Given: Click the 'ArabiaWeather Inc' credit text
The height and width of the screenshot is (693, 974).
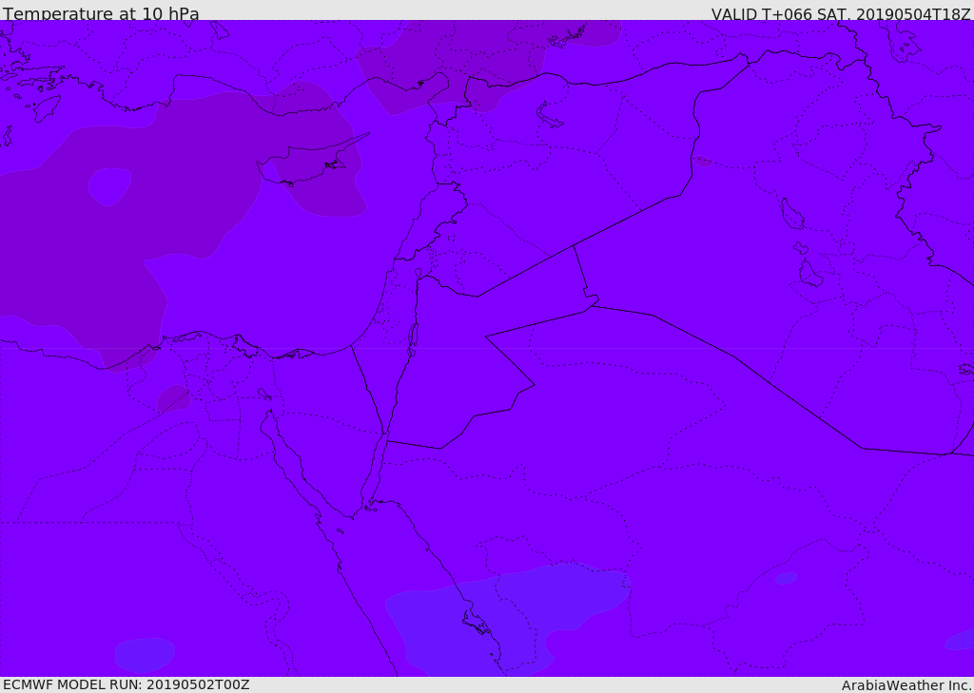Looking at the screenshot, I should pyautogui.click(x=906, y=685).
